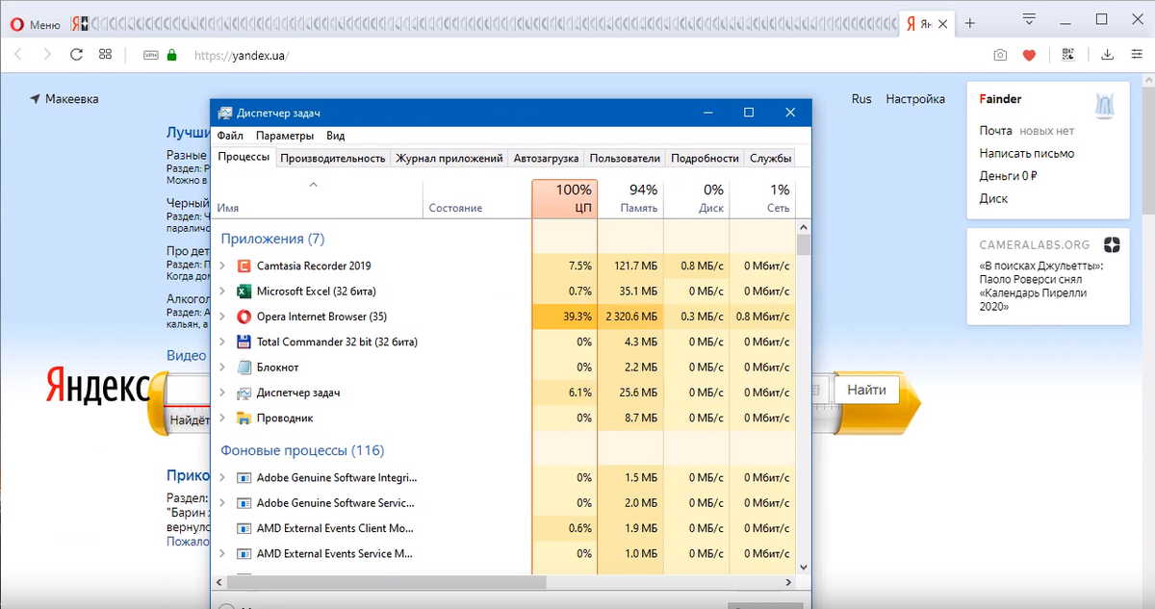The height and width of the screenshot is (609, 1155).
Task: Open the tab list menu icon
Action: click(x=1029, y=19)
